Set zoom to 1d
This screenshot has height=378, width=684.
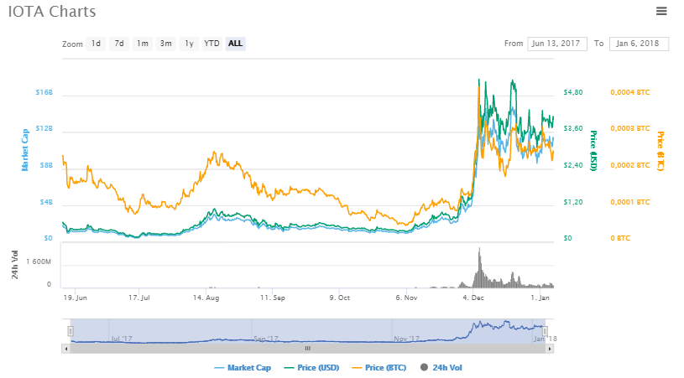[96, 44]
